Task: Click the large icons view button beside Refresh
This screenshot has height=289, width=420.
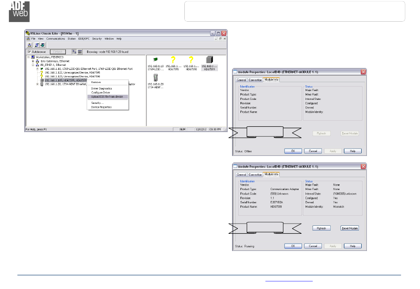Action: [x=74, y=52]
